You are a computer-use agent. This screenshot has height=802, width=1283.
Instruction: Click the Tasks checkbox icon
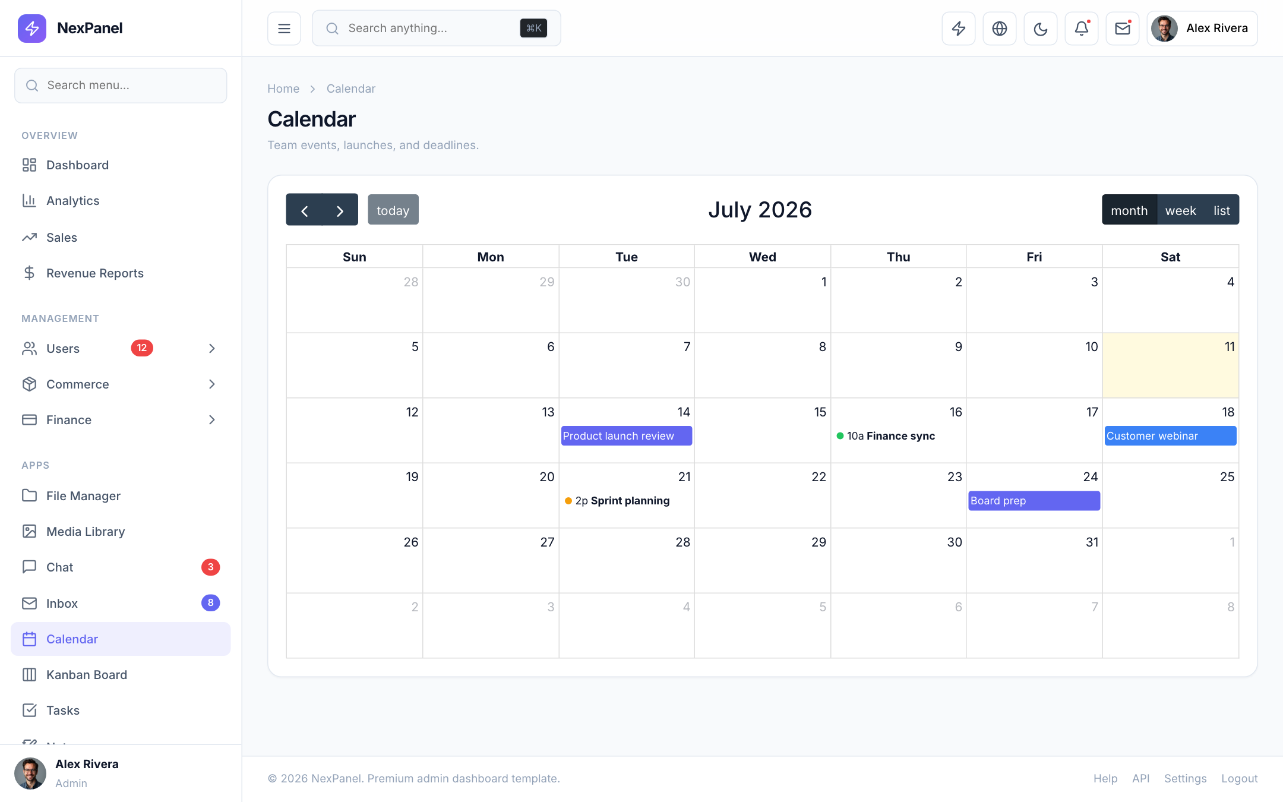pyautogui.click(x=29, y=710)
